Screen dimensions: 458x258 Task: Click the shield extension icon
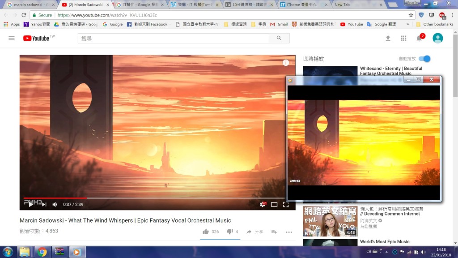click(x=421, y=15)
